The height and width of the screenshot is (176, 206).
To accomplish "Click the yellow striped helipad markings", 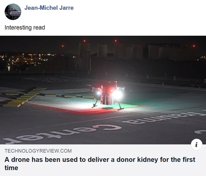I will coord(25,97).
